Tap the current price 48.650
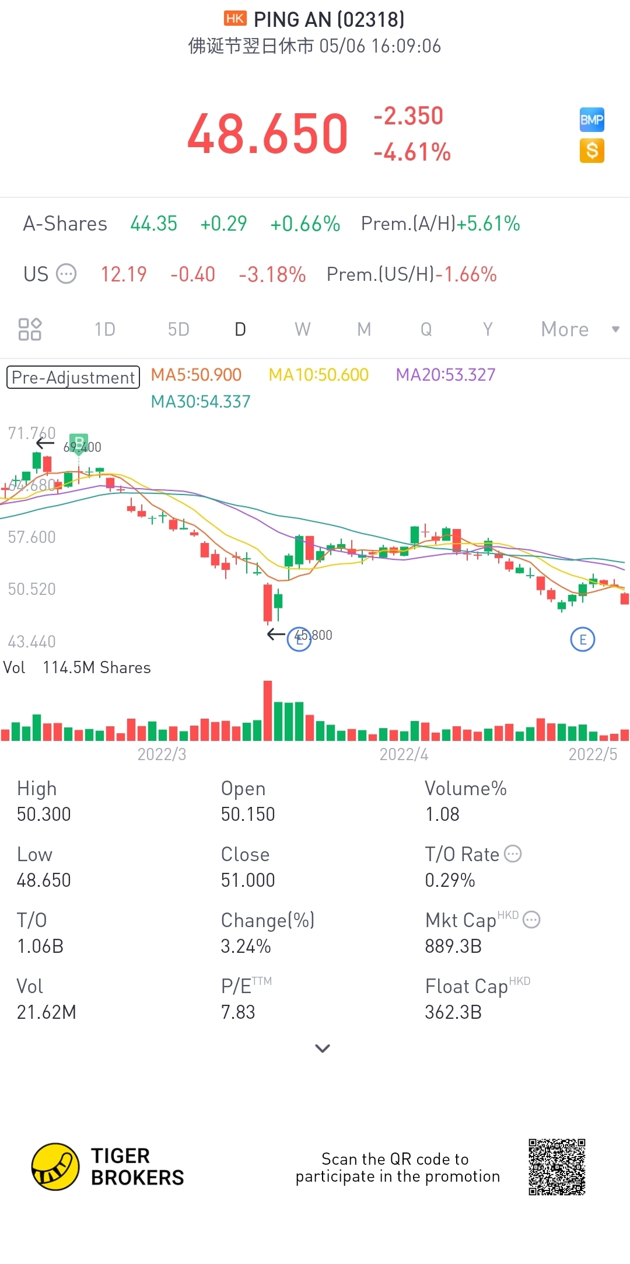630x1264 pixels. point(268,134)
